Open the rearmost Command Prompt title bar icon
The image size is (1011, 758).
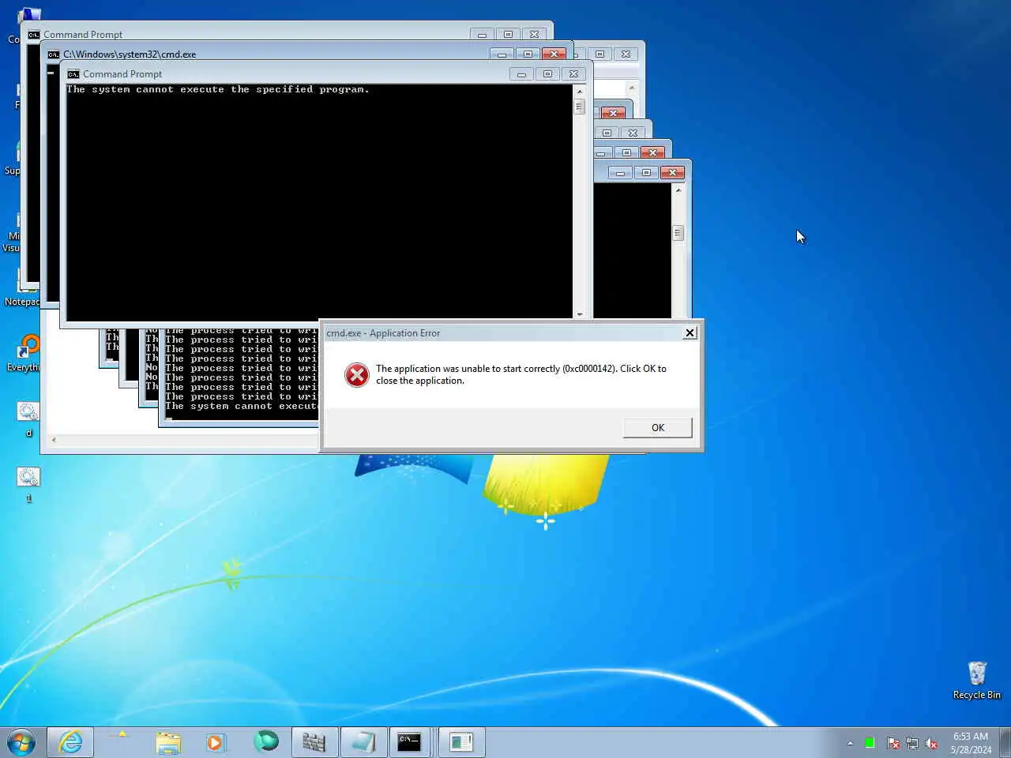point(34,35)
